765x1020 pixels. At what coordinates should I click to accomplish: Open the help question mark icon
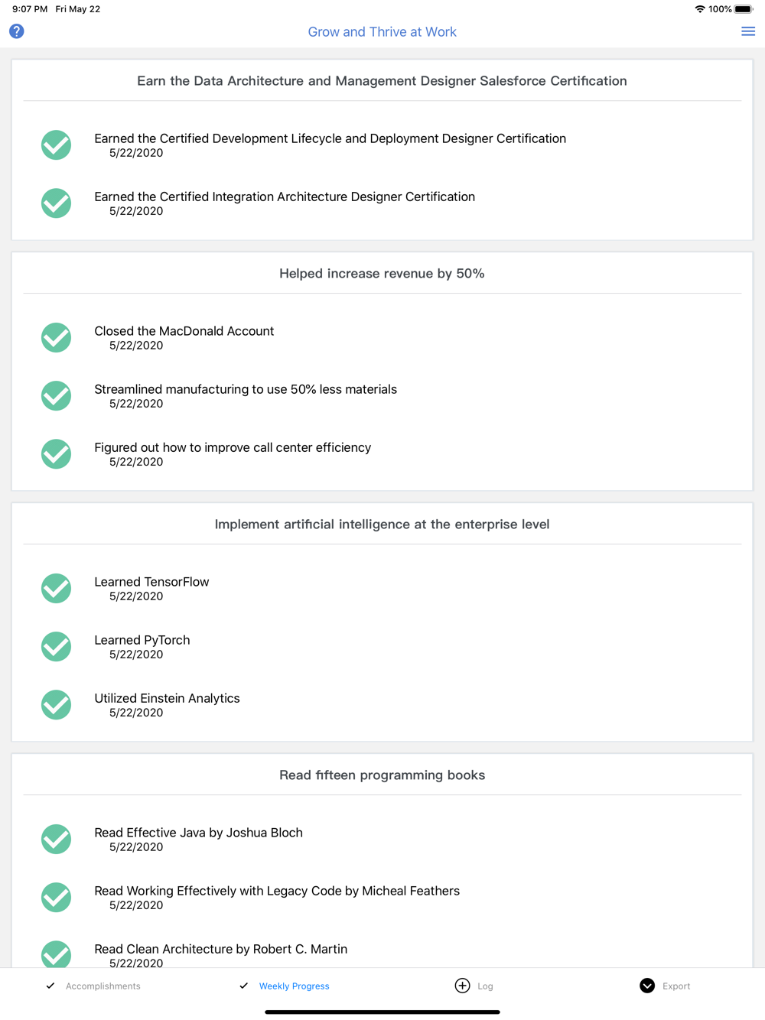(x=17, y=31)
